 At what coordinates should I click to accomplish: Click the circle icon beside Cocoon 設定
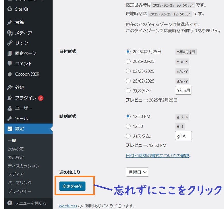(10, 74)
